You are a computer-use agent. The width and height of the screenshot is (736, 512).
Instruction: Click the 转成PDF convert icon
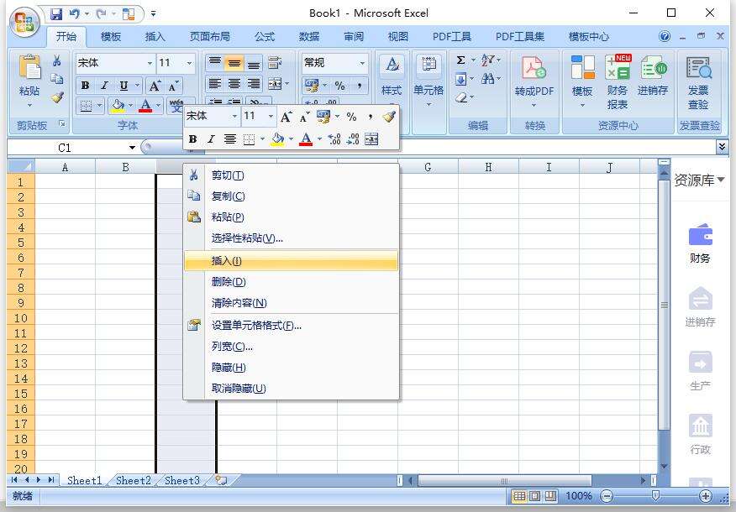[534, 69]
